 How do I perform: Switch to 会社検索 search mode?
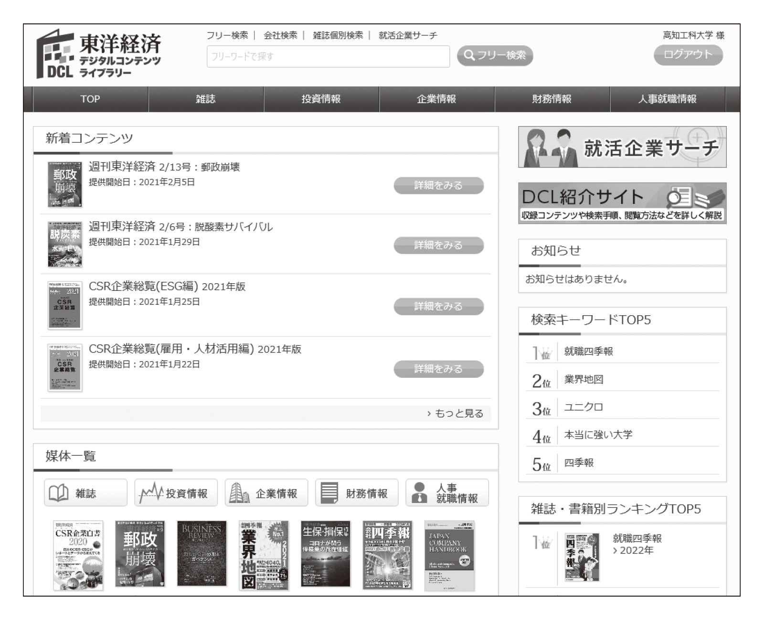[280, 35]
